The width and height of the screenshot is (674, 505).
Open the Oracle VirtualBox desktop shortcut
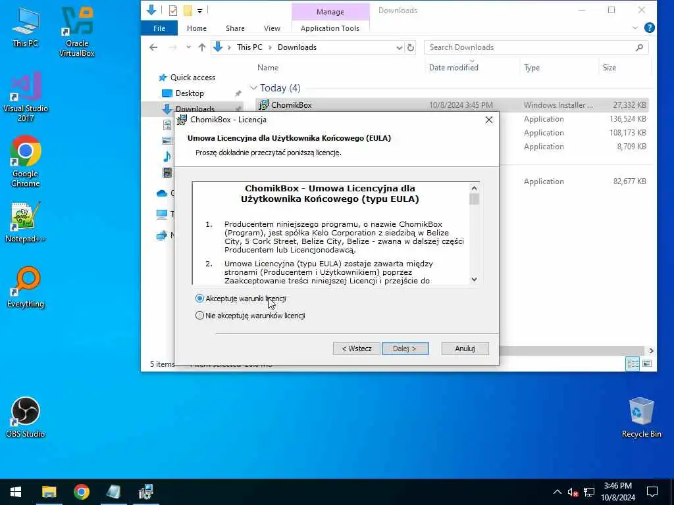[x=76, y=32]
